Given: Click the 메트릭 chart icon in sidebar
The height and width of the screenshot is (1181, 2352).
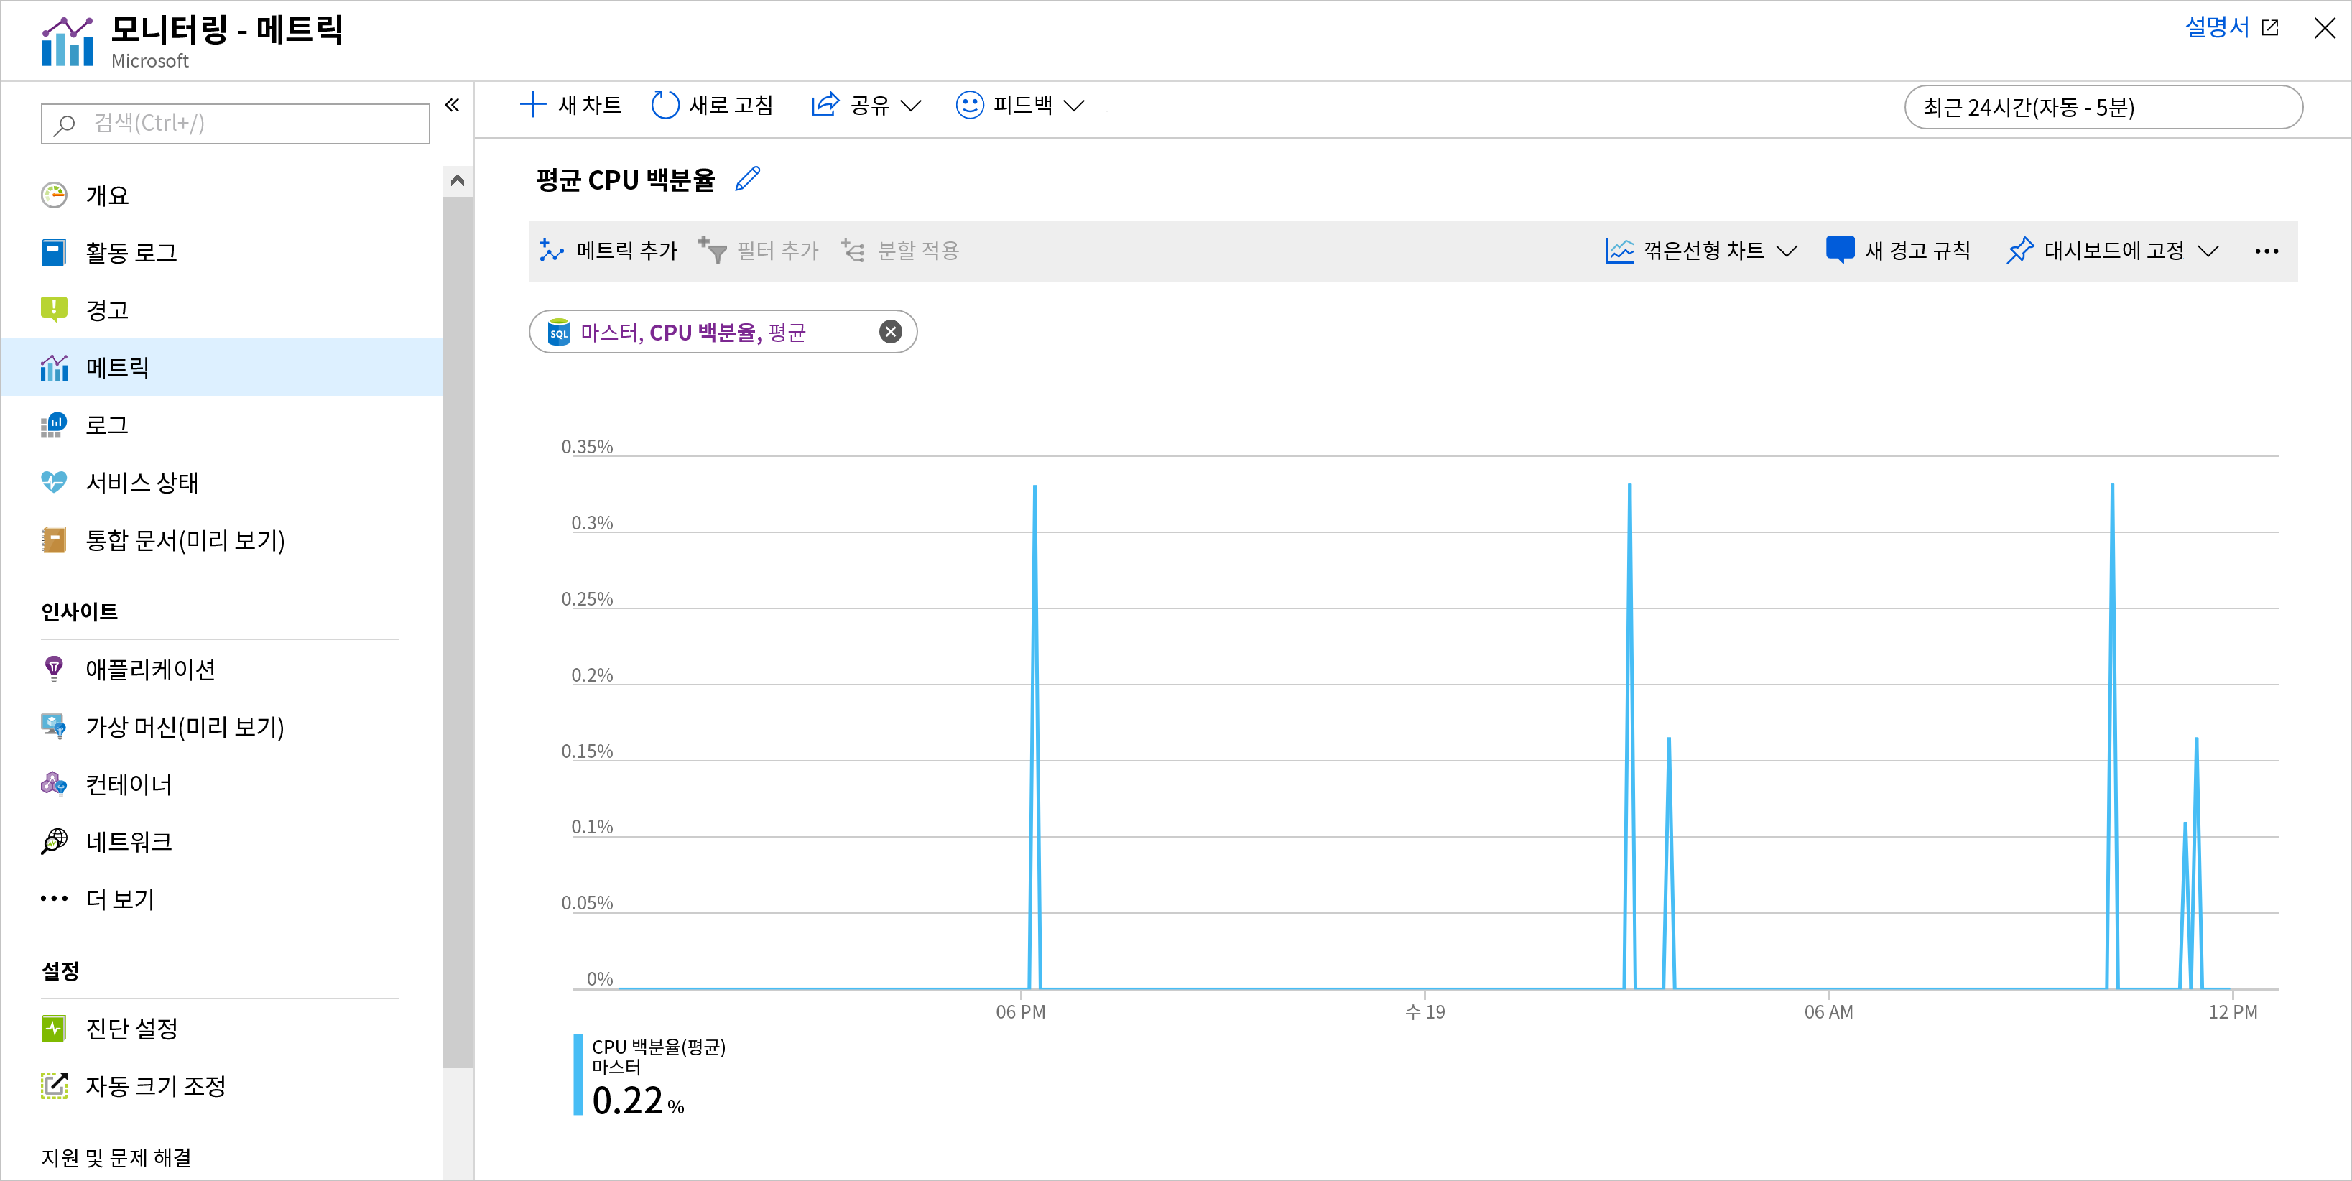Looking at the screenshot, I should click(x=54, y=367).
